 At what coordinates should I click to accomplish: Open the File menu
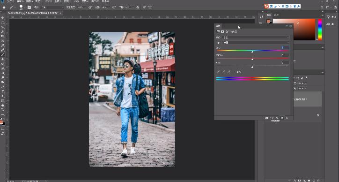(x=11, y=1)
